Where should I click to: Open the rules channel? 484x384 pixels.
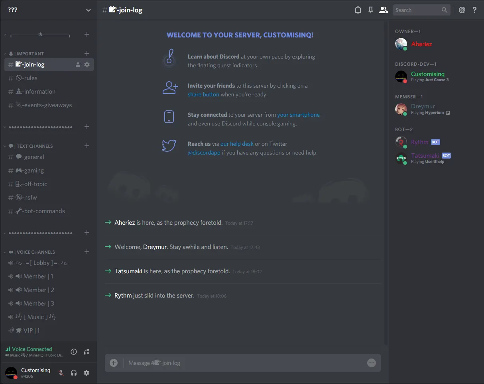tap(49, 78)
